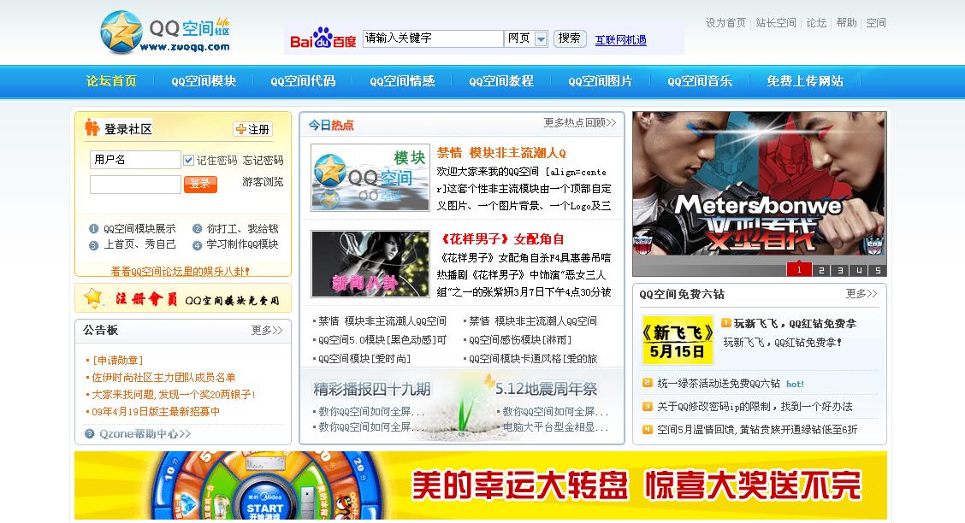The width and height of the screenshot is (965, 523).
Task: Open numbered icon 4 next to 学习制作QQ模块
Action: click(x=197, y=244)
